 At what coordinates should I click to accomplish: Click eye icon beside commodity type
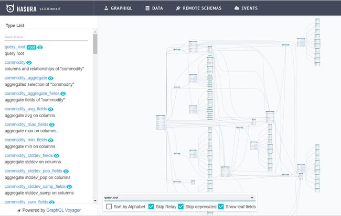click(x=29, y=63)
